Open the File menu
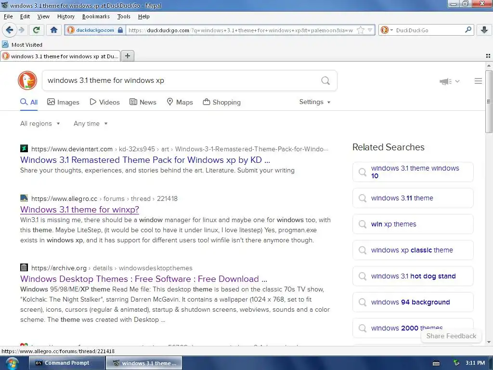This screenshot has height=370, width=493. (x=8, y=16)
